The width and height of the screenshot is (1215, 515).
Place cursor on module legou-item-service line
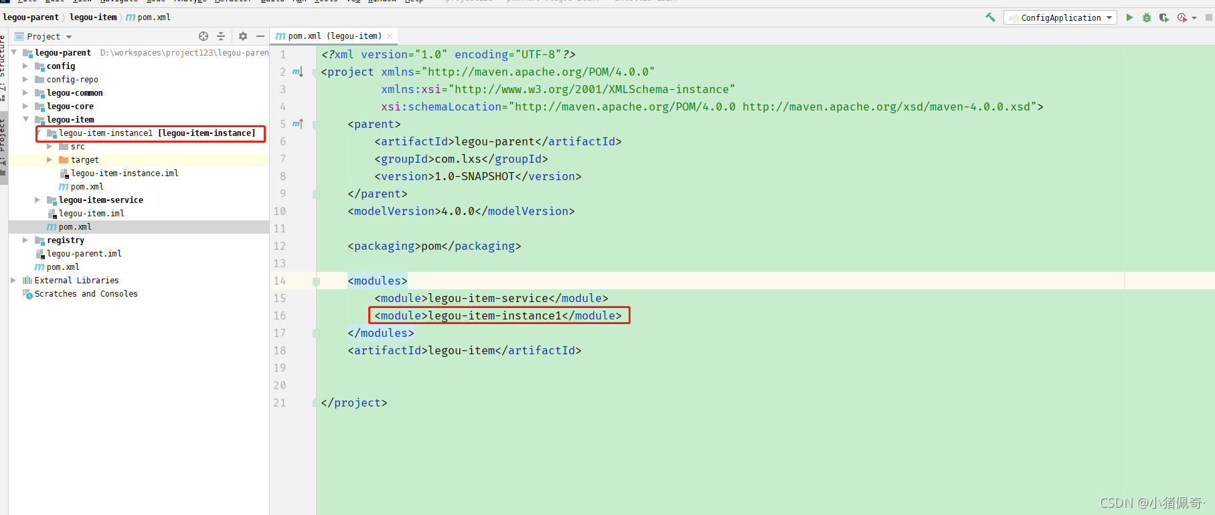click(x=491, y=298)
